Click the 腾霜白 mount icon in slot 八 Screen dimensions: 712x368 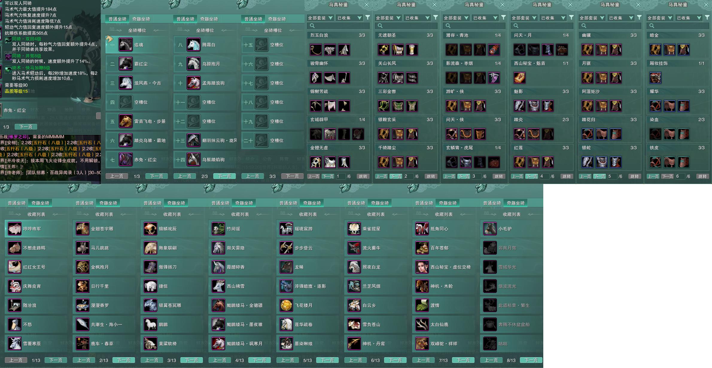[x=194, y=45]
